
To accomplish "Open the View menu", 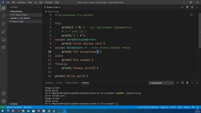I will coord(30,2).
